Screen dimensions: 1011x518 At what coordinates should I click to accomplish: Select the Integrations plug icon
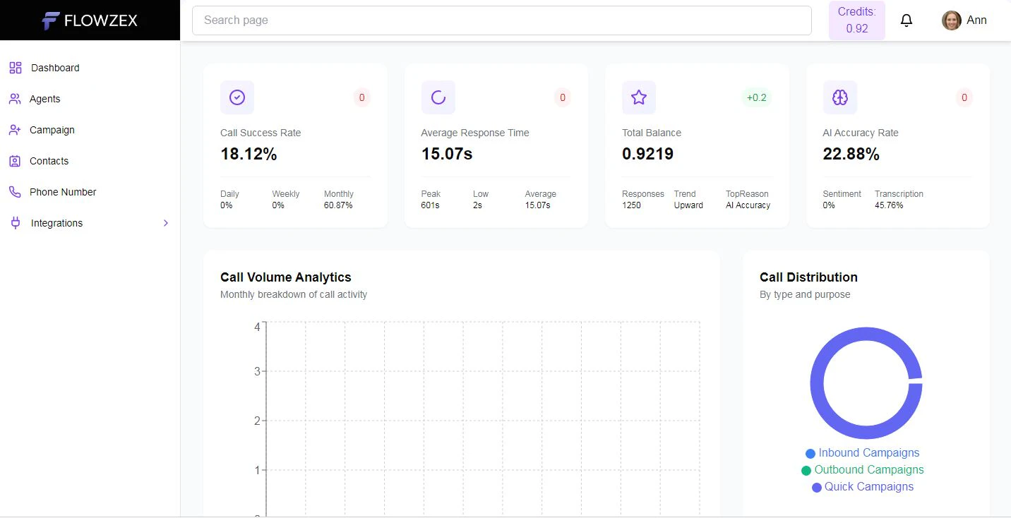(16, 222)
